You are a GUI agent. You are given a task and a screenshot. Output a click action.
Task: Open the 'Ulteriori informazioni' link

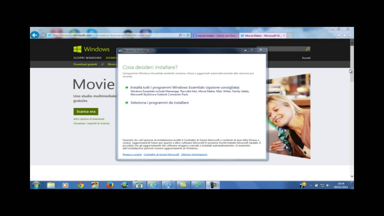tap(194, 154)
